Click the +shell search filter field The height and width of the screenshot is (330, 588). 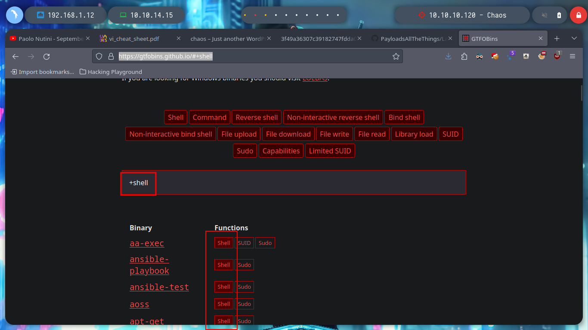click(x=294, y=183)
